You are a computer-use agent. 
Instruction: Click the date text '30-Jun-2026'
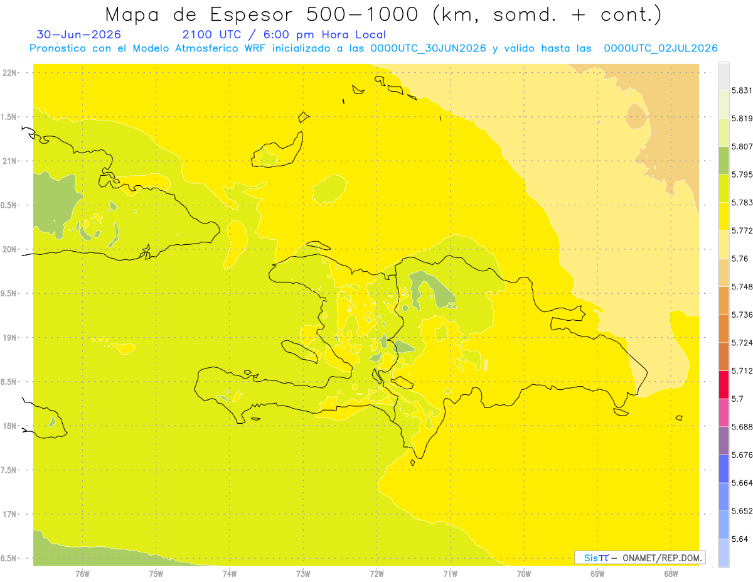79,35
